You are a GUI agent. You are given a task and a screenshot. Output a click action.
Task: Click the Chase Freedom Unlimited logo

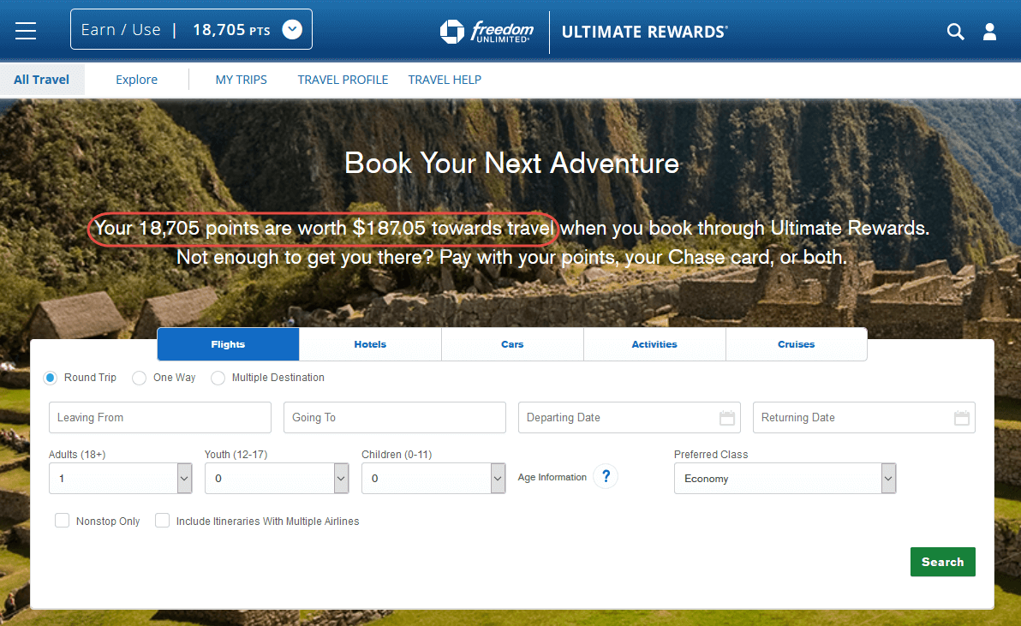pos(487,31)
